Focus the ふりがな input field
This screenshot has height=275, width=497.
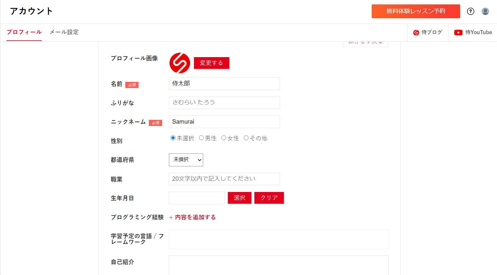point(224,103)
